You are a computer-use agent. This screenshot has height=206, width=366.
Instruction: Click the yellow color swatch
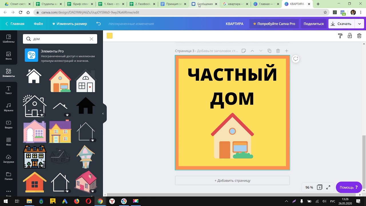click(x=110, y=36)
